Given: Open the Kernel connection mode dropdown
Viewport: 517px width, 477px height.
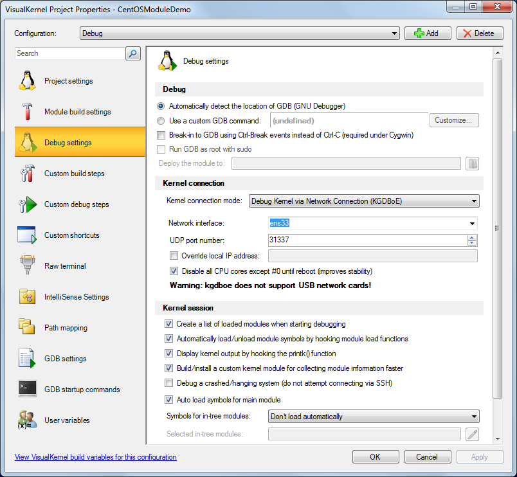Looking at the screenshot, I should (364, 201).
